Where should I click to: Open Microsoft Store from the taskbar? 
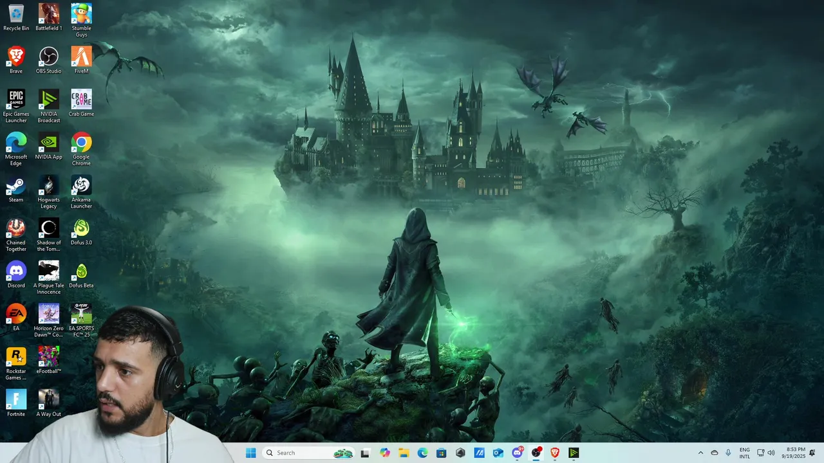point(441,453)
